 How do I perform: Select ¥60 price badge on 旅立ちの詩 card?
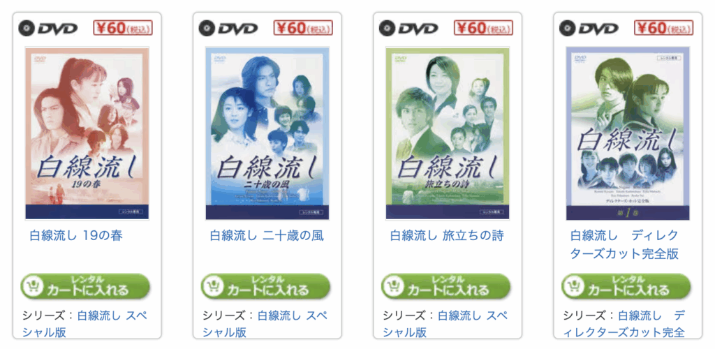(483, 28)
